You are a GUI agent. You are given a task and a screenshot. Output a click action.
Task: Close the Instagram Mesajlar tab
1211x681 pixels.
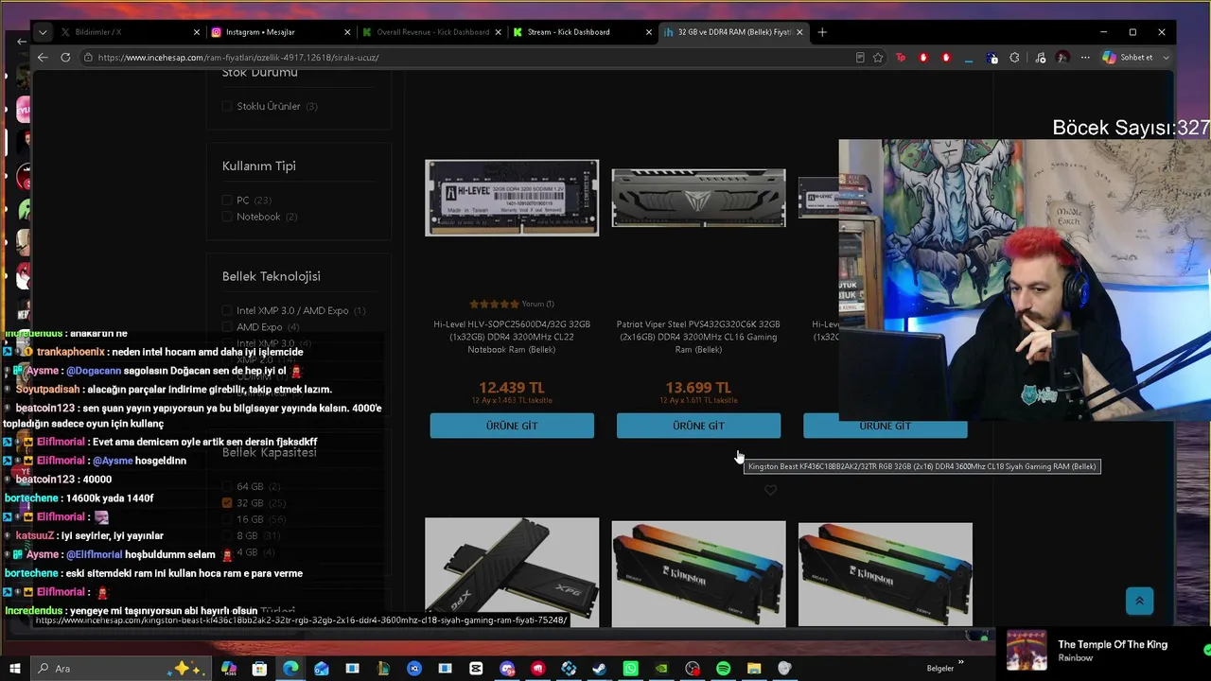coord(347,32)
